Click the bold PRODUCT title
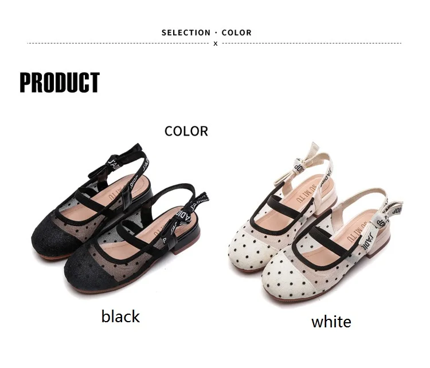Viewport: 430px width, 368px height. 60,82
